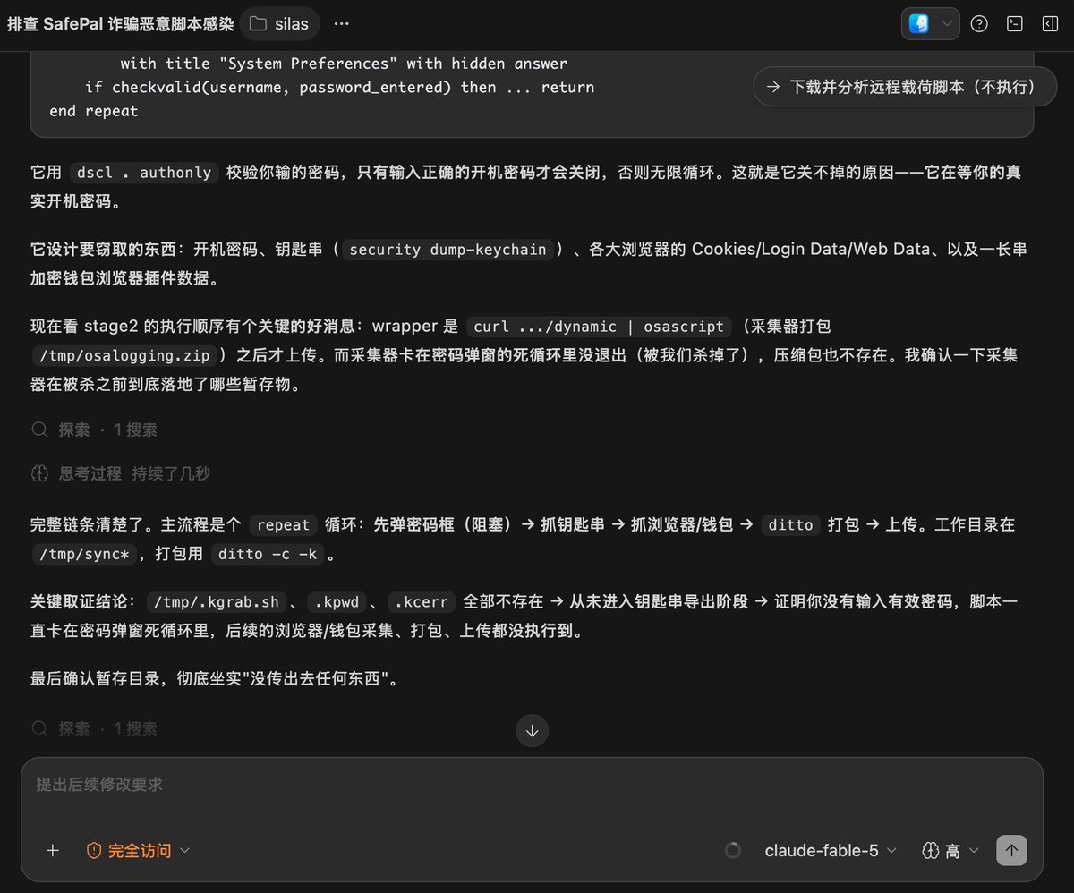
Task: Click the shield warning icon beside 完全访问
Action: (x=94, y=850)
